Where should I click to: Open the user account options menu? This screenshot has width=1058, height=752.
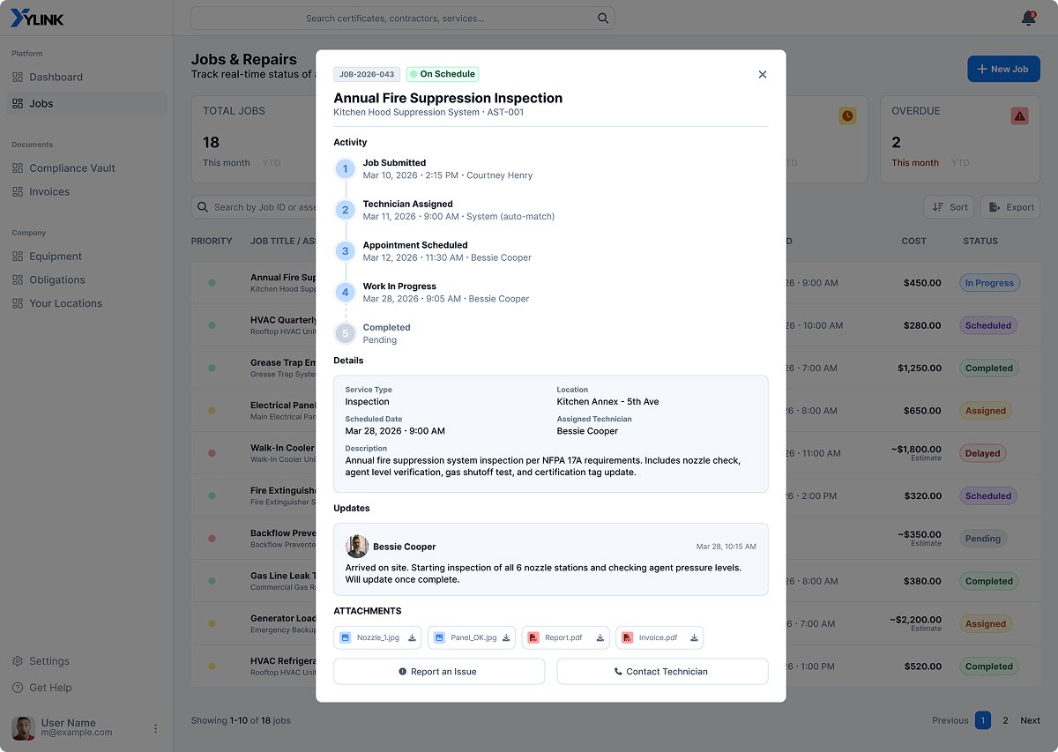click(156, 728)
